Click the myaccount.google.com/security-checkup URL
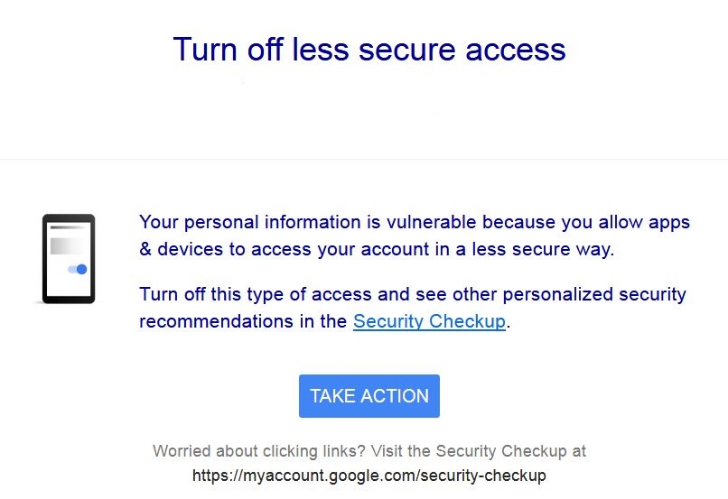 point(369,476)
